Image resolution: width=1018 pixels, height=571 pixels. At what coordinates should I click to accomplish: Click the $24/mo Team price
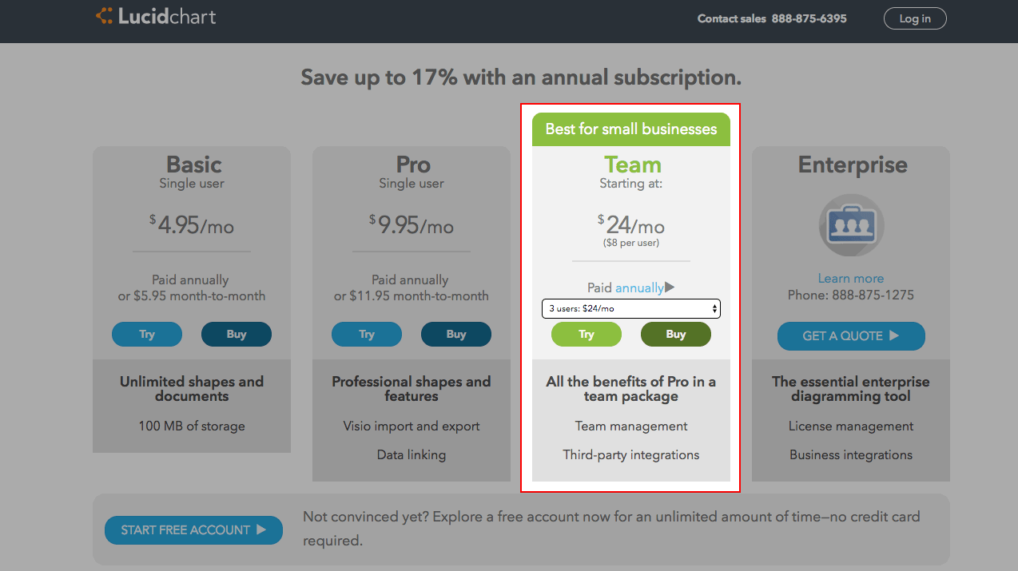(631, 225)
